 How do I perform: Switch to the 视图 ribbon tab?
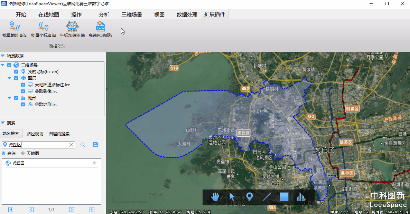pos(159,14)
